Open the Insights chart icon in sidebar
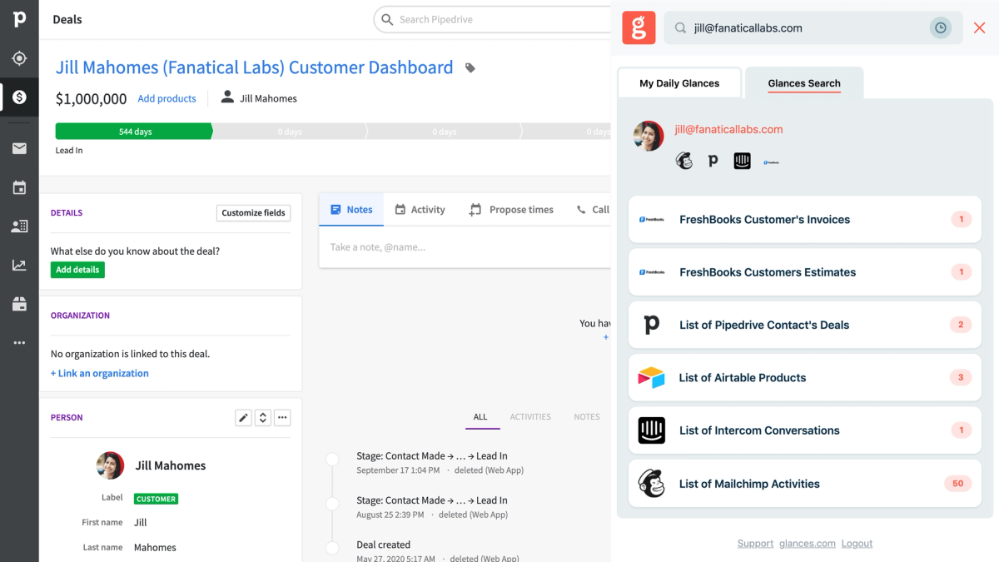Viewport: 999px width, 562px height. click(19, 265)
